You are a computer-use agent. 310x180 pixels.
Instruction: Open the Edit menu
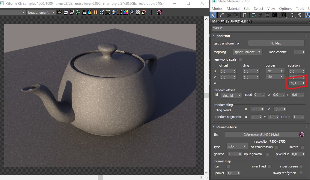tap(247, 8)
